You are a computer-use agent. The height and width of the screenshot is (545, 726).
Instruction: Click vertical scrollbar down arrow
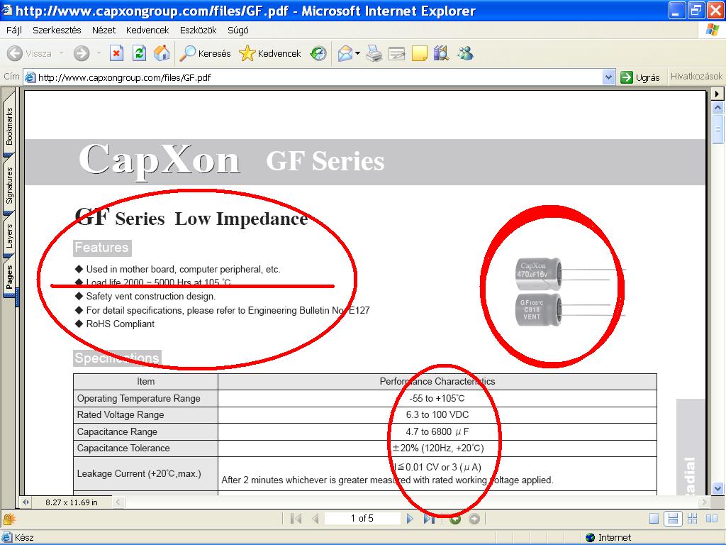tap(717, 488)
